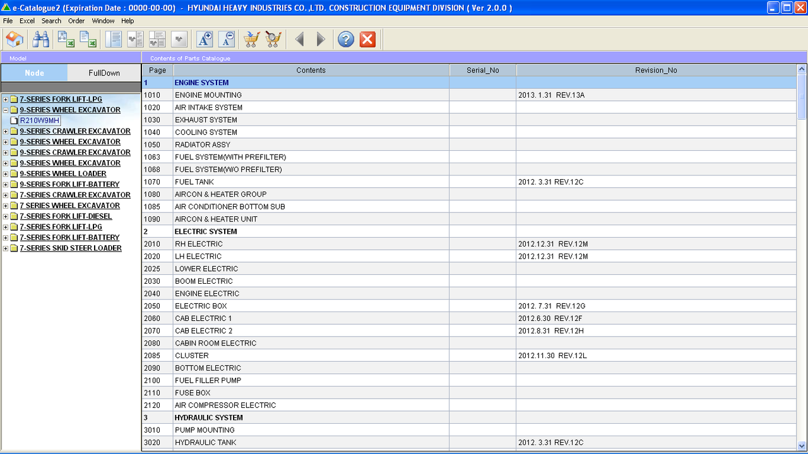This screenshot has height=454, width=808.
Task: Open the Search menu
Action: pyautogui.click(x=51, y=21)
